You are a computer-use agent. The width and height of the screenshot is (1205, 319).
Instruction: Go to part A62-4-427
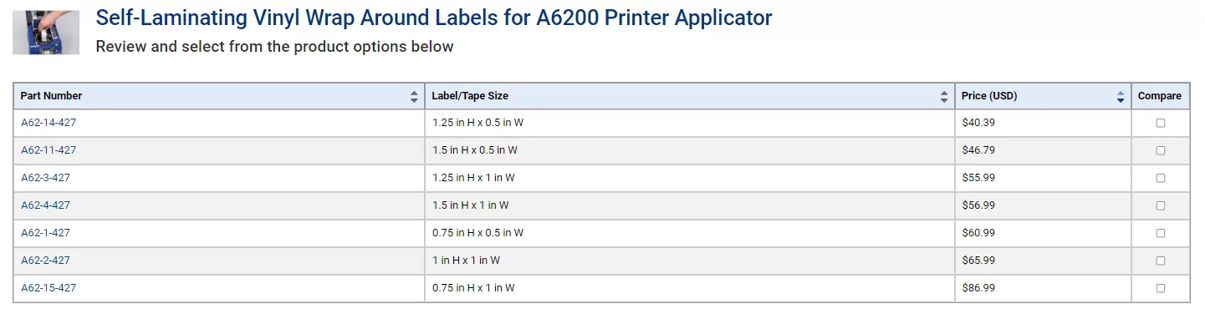tap(46, 205)
